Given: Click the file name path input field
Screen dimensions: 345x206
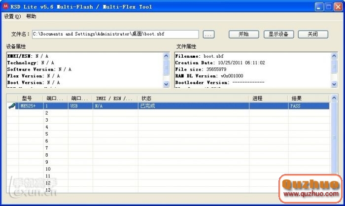Looking at the screenshot, I should 115,34.
